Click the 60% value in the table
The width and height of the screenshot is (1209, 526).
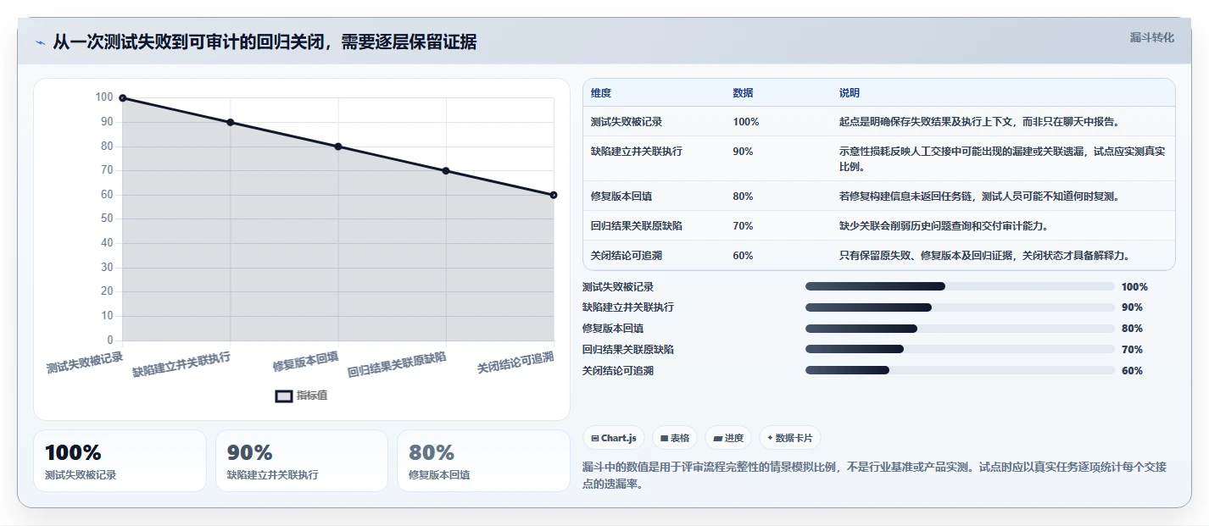743,256
